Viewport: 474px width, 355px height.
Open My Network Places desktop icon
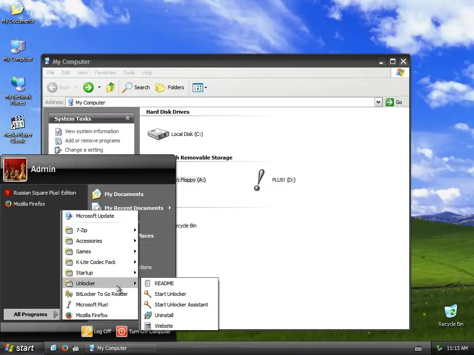coord(18,91)
